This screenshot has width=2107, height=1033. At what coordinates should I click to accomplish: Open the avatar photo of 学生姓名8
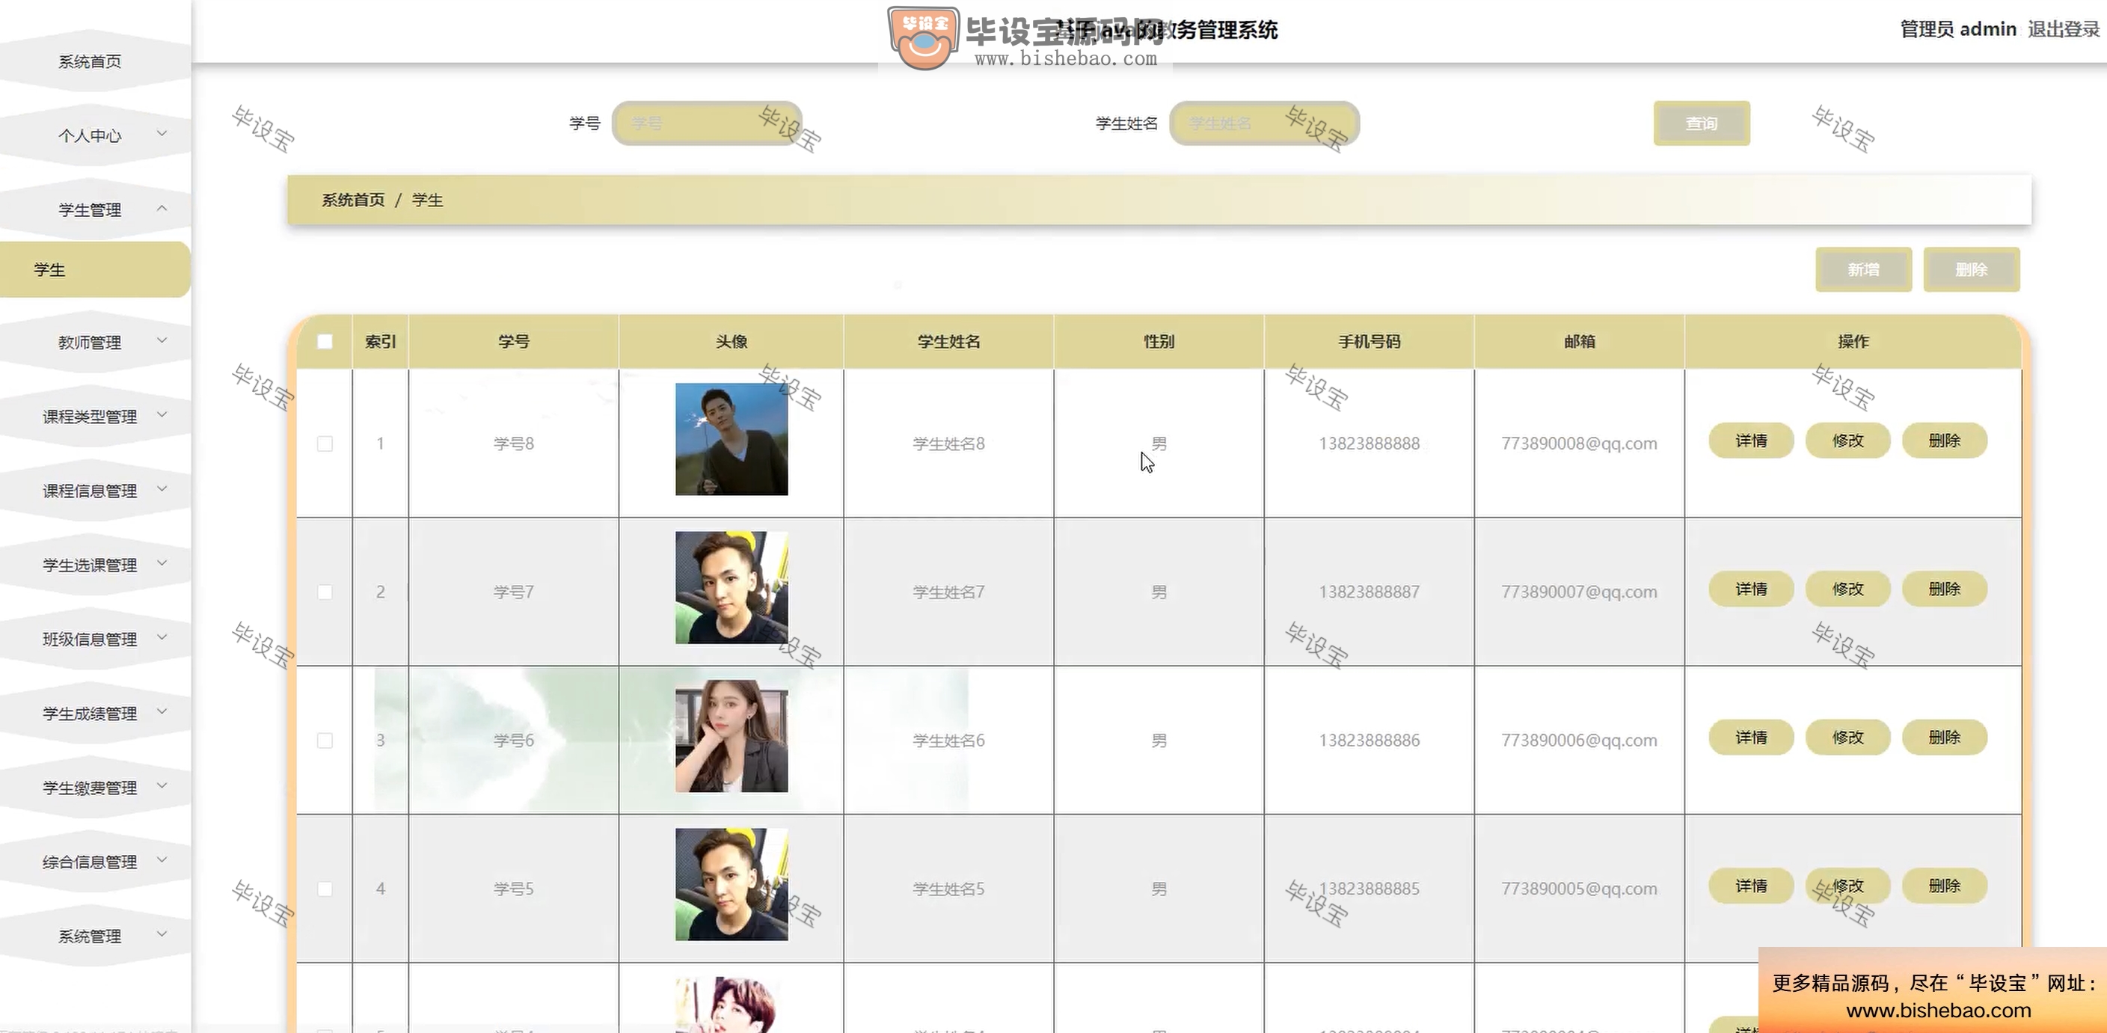732,439
